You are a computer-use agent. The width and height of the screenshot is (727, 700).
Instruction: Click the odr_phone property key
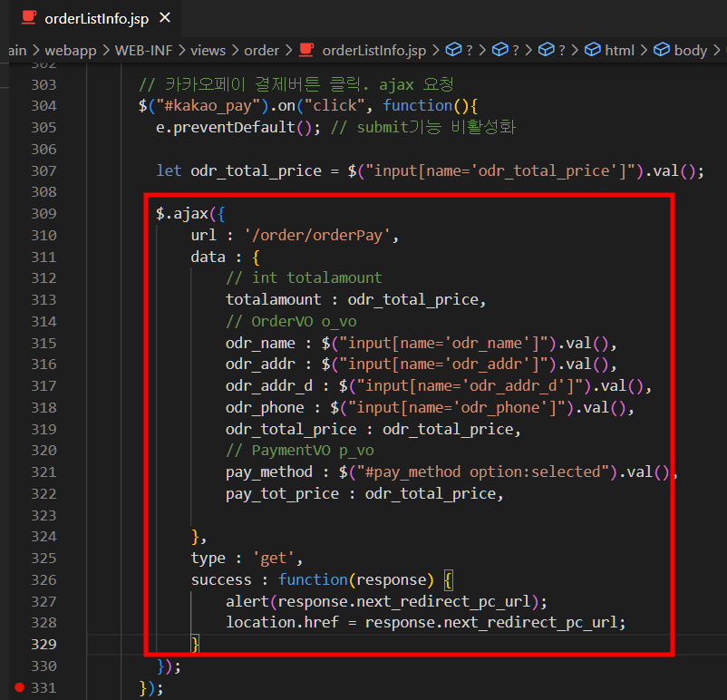click(x=265, y=408)
